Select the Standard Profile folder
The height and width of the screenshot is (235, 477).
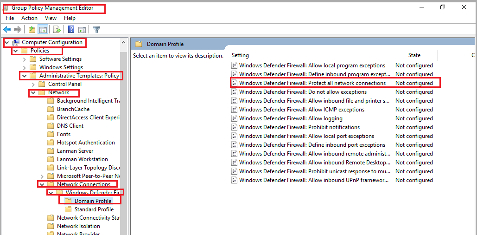tap(94, 209)
